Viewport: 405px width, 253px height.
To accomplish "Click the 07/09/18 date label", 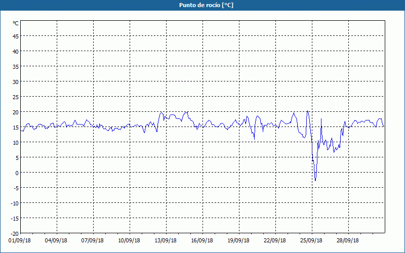I will (93, 241).
